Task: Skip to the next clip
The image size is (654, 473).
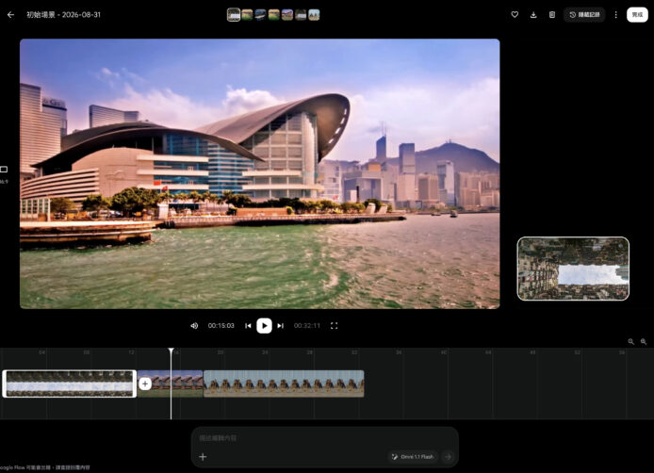Action: [x=281, y=326]
